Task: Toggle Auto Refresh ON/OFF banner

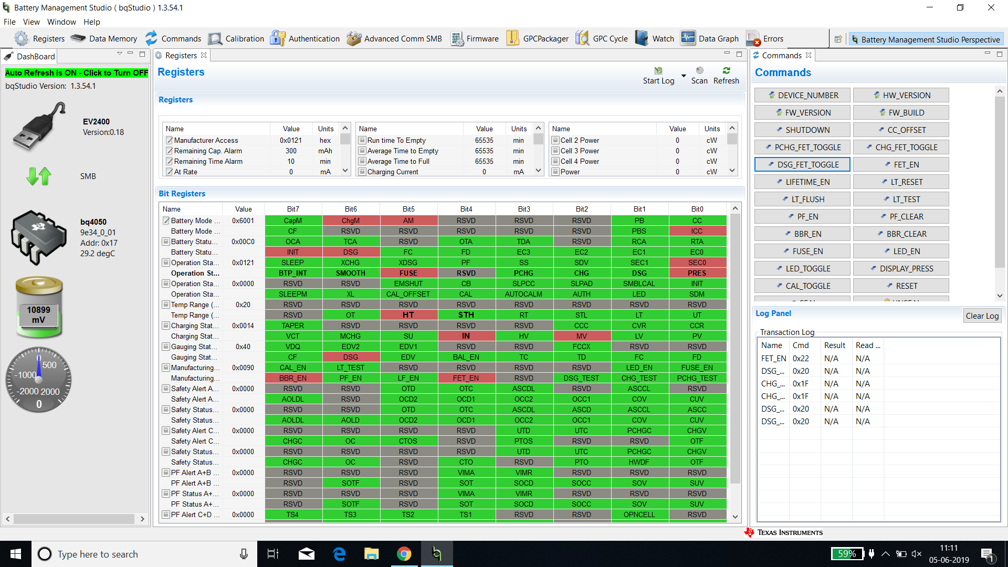Action: [77, 72]
